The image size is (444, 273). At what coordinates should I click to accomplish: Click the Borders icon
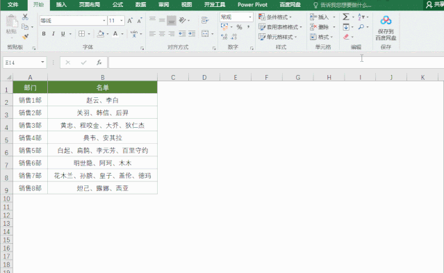coord(81,34)
